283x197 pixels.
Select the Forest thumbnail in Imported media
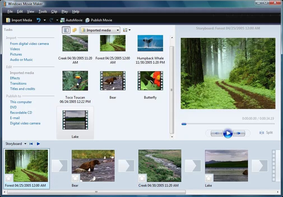[113, 43]
